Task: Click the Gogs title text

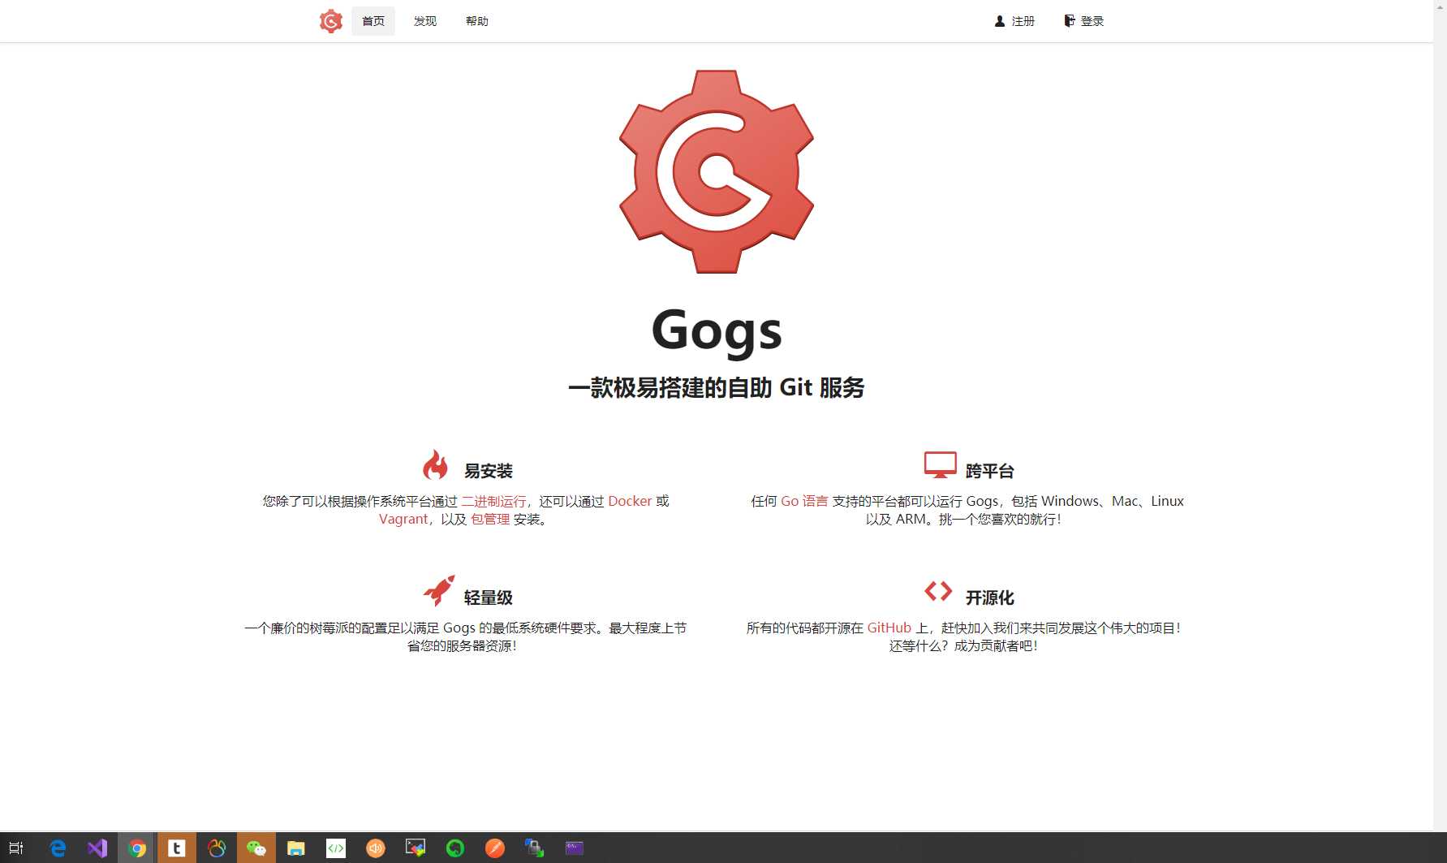Action: (717, 330)
